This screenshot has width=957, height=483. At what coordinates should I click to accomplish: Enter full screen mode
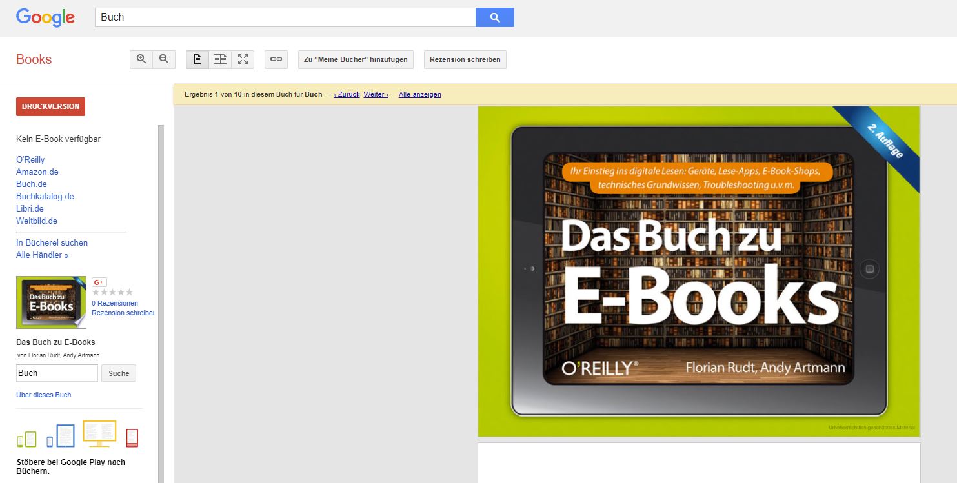tap(243, 59)
